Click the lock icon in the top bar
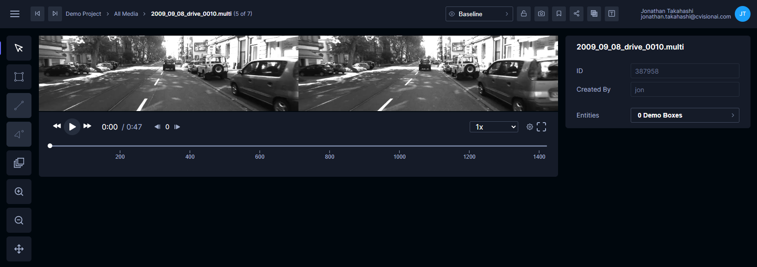This screenshot has height=267, width=757. click(x=524, y=14)
